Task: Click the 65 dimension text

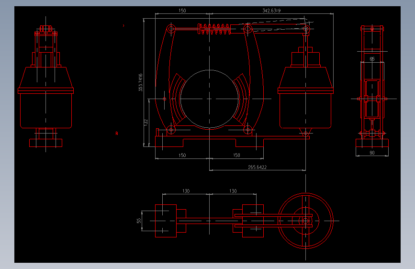Action: (x=372, y=59)
